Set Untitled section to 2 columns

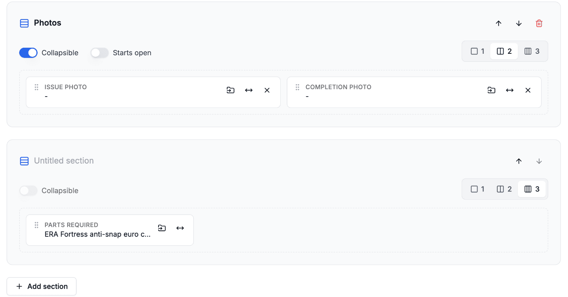click(x=504, y=189)
